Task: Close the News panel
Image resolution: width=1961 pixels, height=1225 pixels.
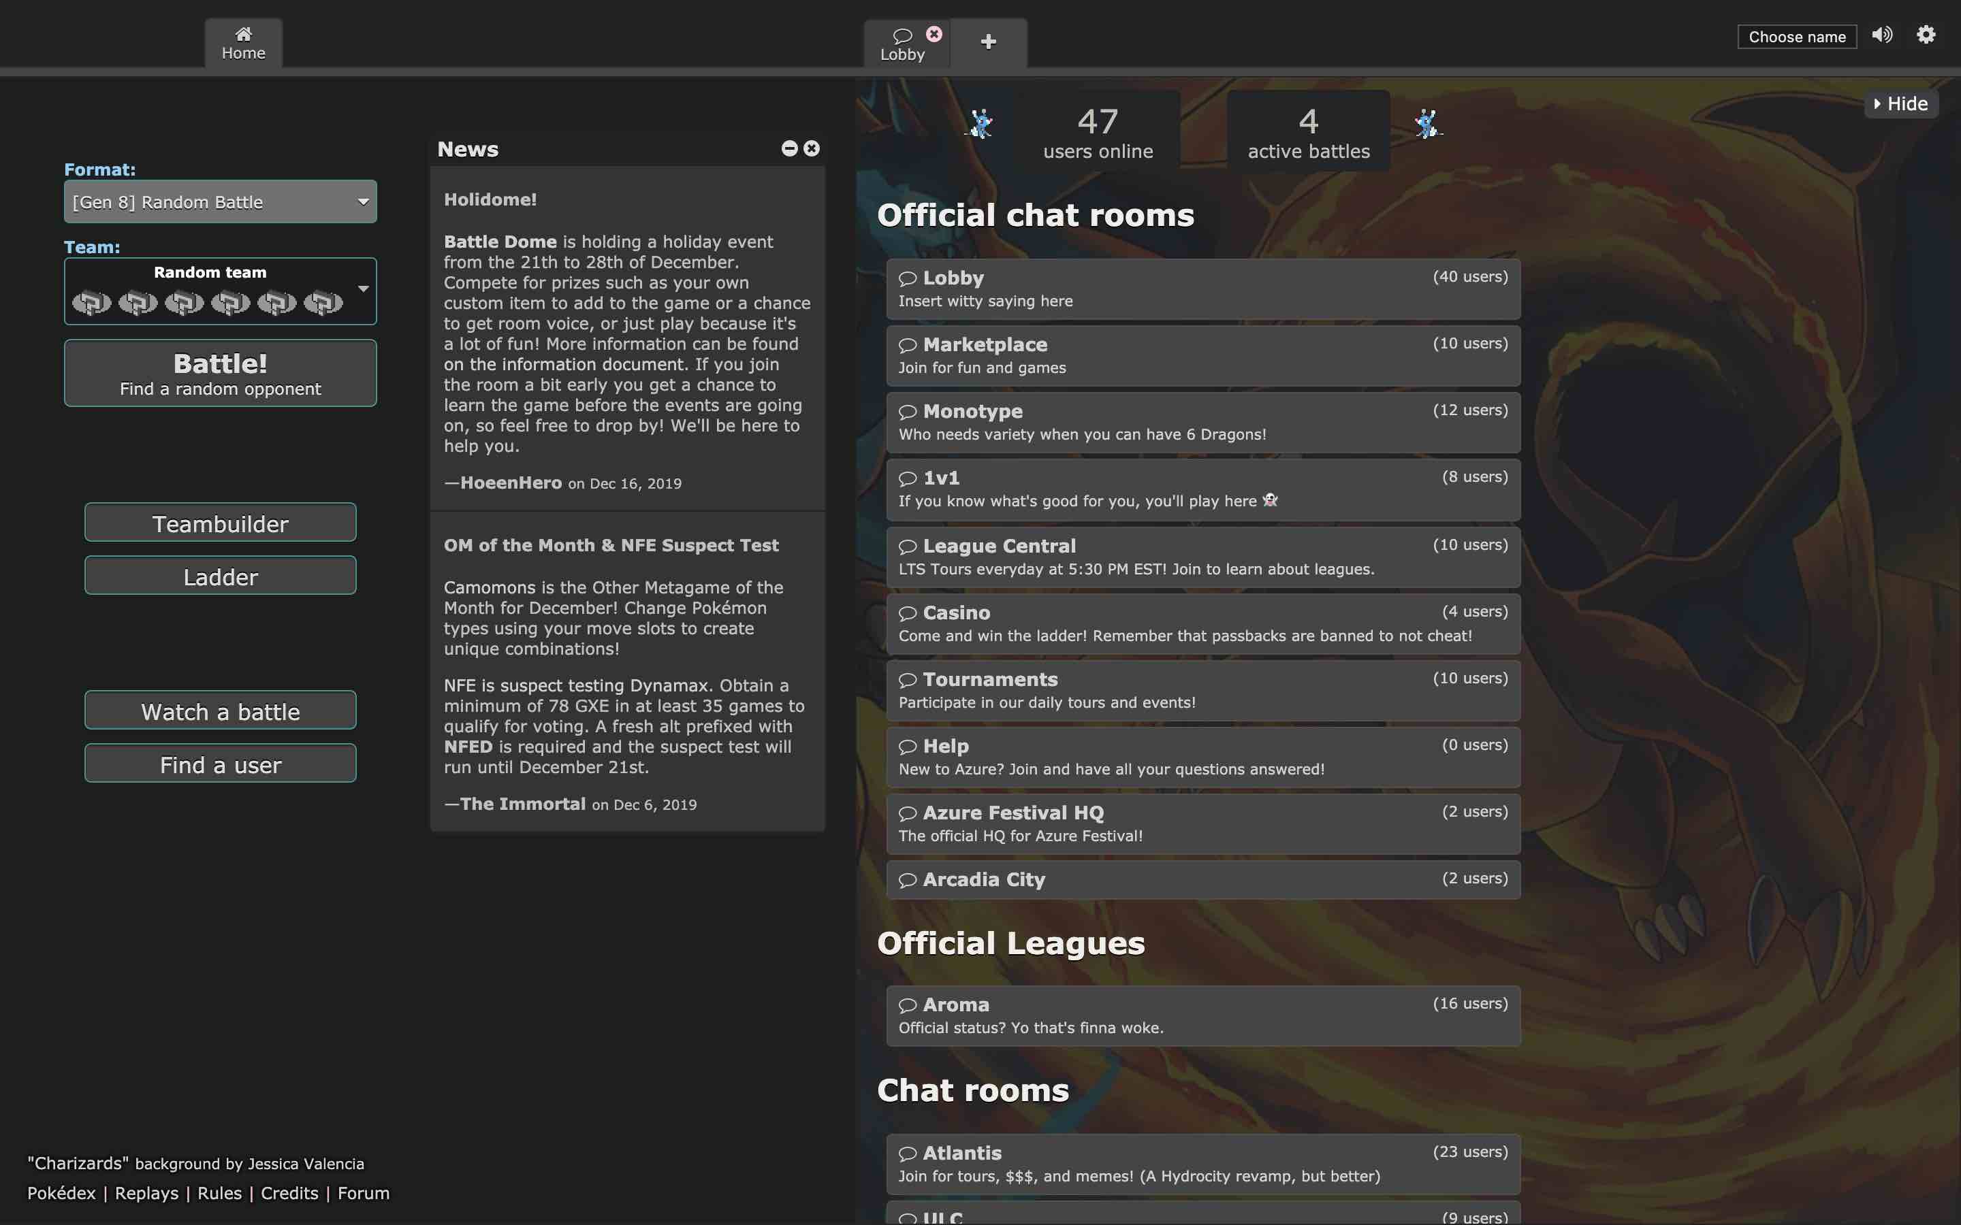Action: click(811, 148)
